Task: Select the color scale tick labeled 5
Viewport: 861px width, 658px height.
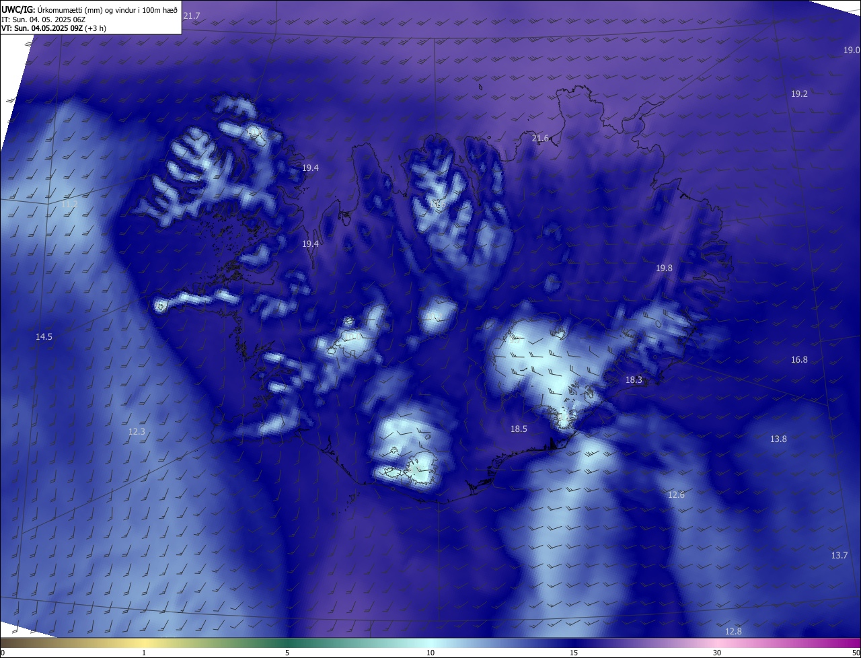Action: coord(287,653)
